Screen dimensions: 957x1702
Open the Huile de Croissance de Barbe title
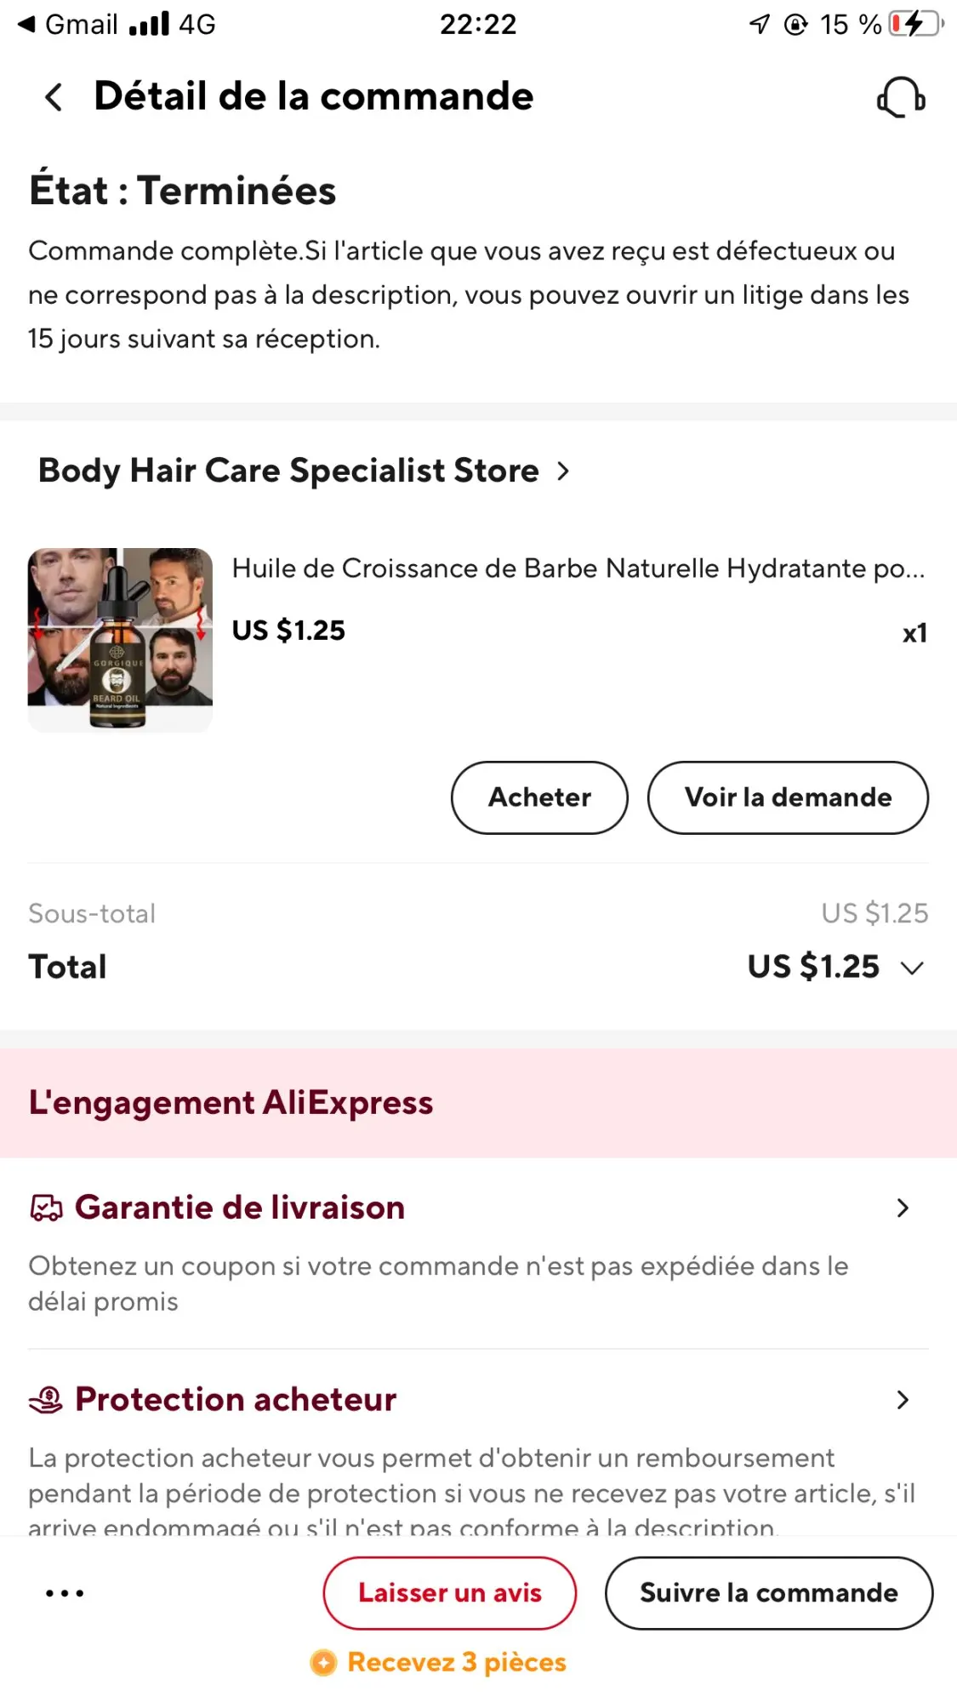[578, 568]
